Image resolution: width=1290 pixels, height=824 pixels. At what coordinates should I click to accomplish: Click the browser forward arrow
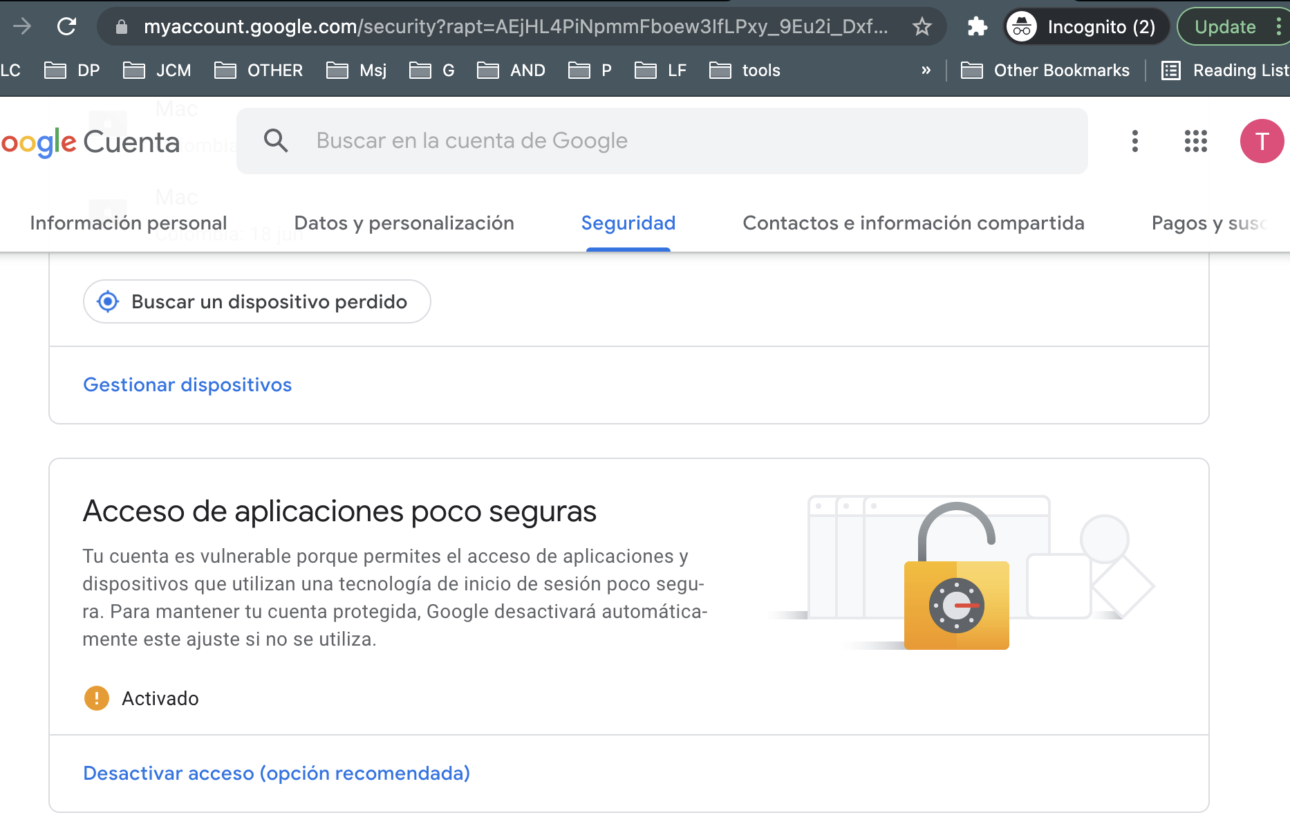click(x=22, y=26)
